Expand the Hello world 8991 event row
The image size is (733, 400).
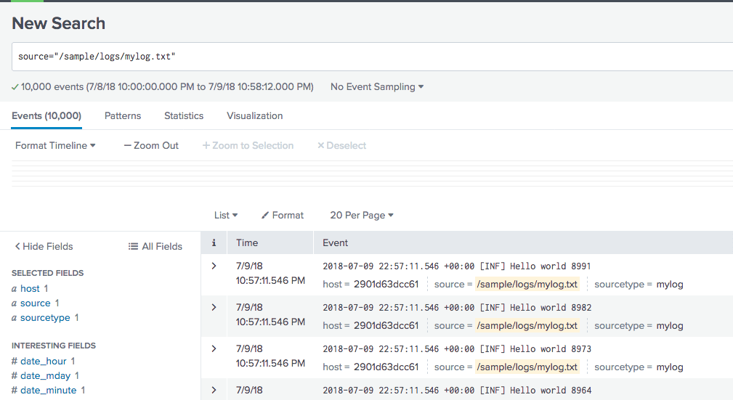214,266
